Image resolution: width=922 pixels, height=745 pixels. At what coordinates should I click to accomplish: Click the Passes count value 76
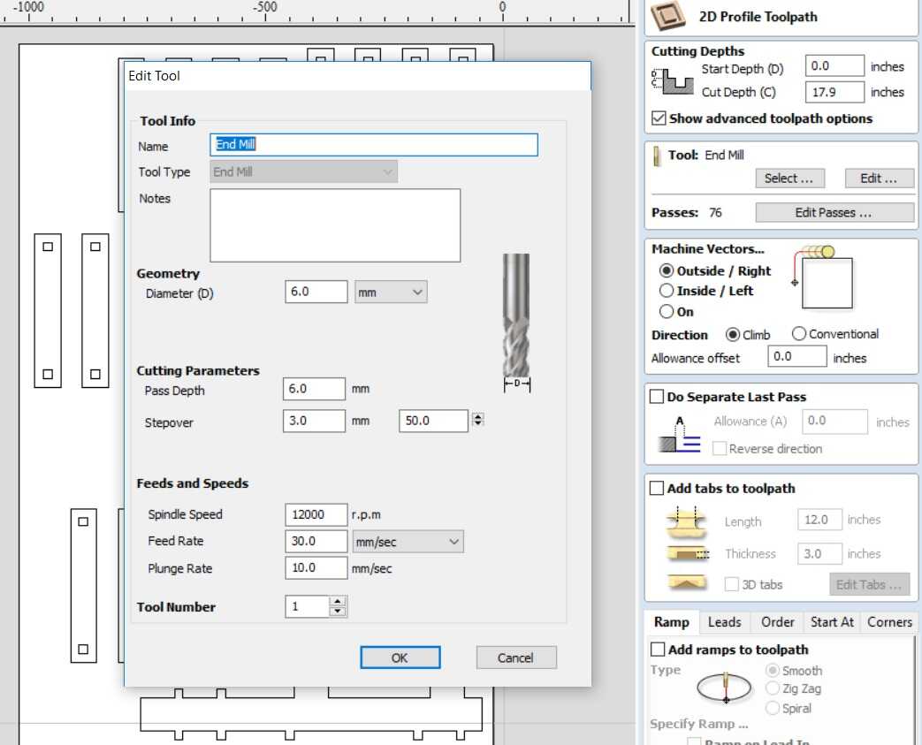(715, 212)
